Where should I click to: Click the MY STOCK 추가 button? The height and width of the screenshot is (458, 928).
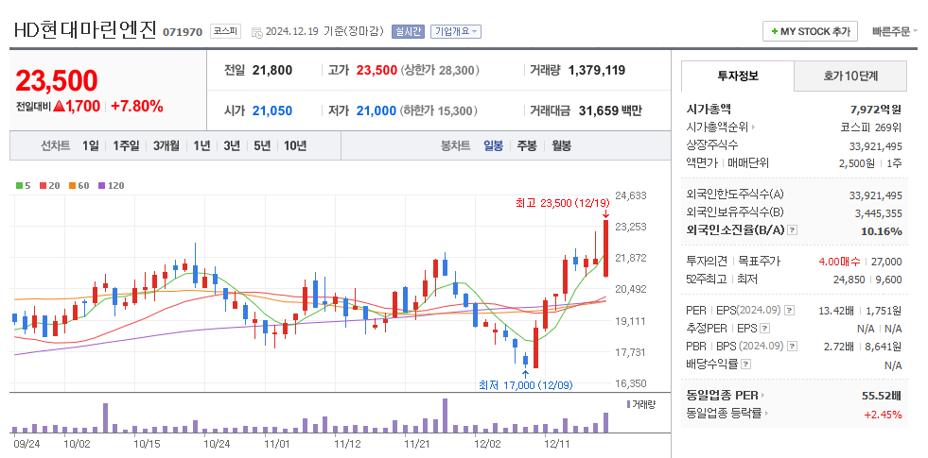click(x=810, y=31)
